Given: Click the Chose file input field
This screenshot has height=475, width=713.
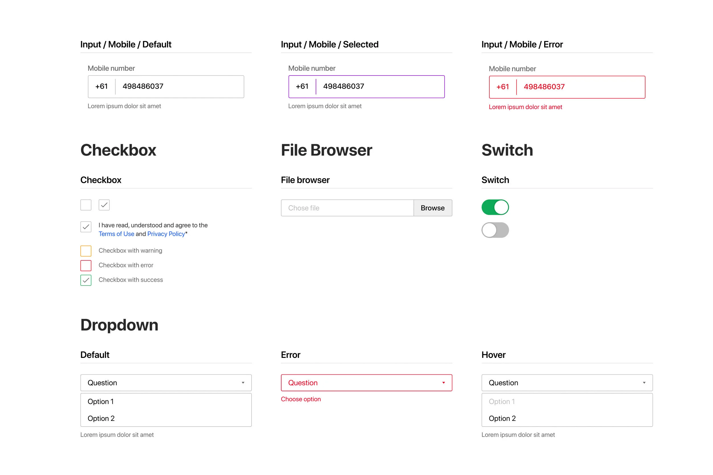Looking at the screenshot, I should 347,208.
